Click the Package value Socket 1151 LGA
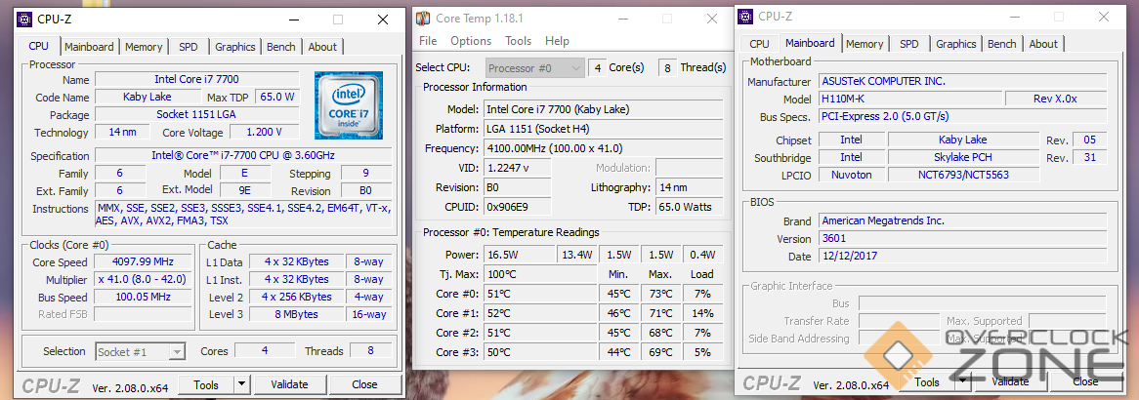This screenshot has height=400, width=1139. (x=196, y=114)
